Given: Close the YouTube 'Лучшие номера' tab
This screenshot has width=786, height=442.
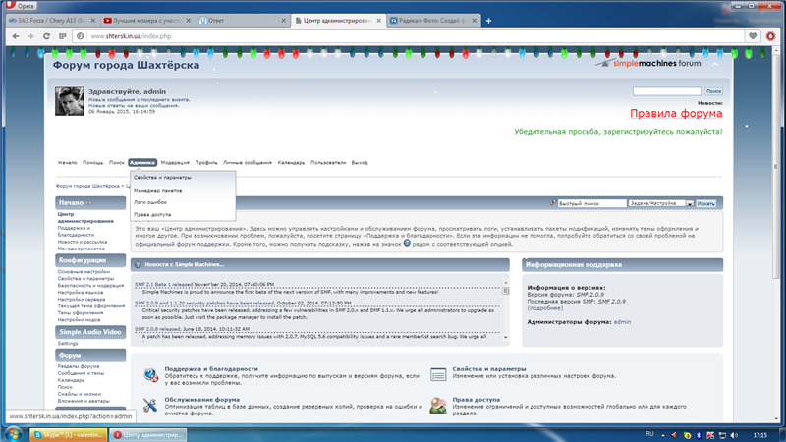Looking at the screenshot, I should coord(188,21).
